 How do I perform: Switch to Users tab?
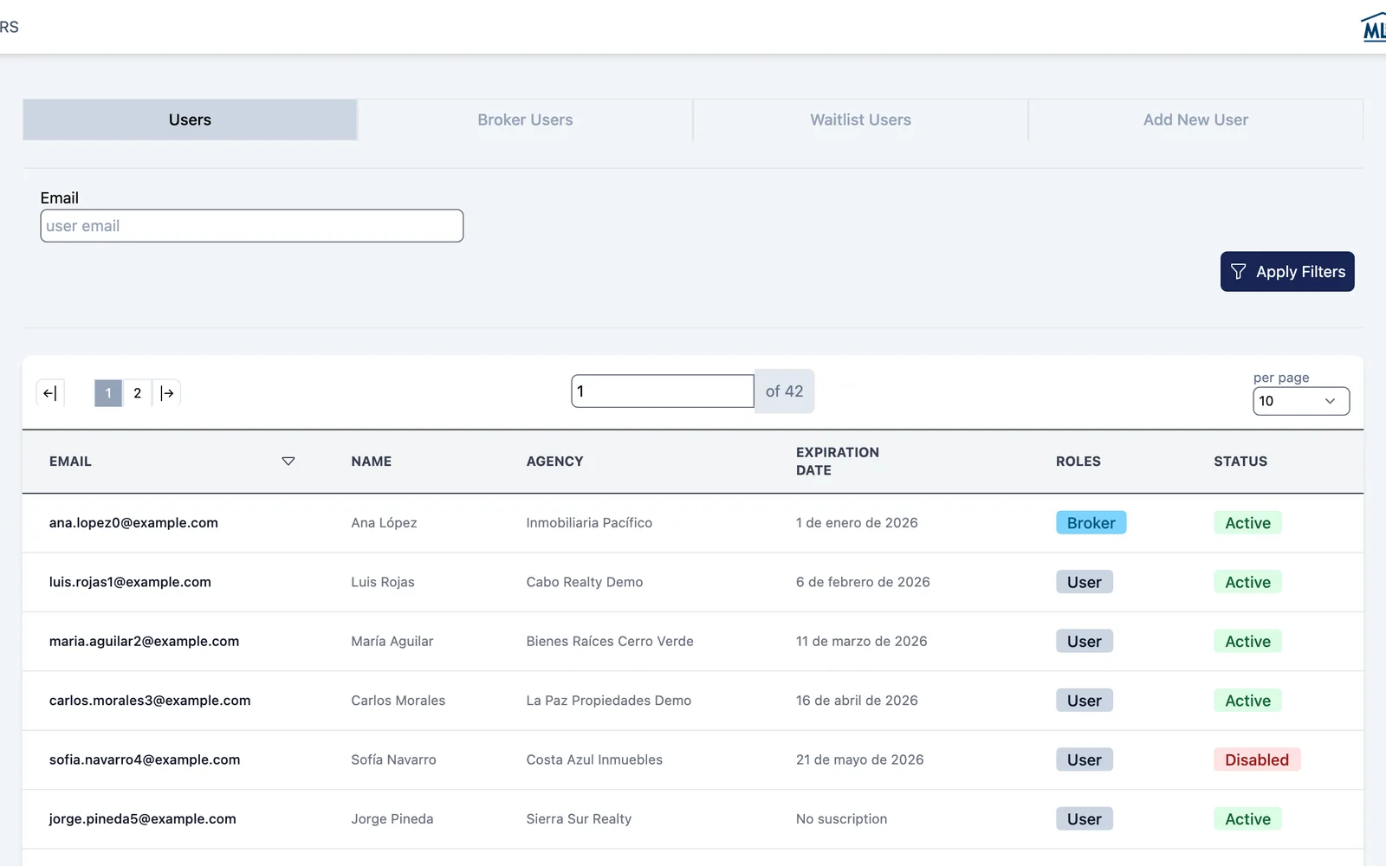(x=190, y=120)
